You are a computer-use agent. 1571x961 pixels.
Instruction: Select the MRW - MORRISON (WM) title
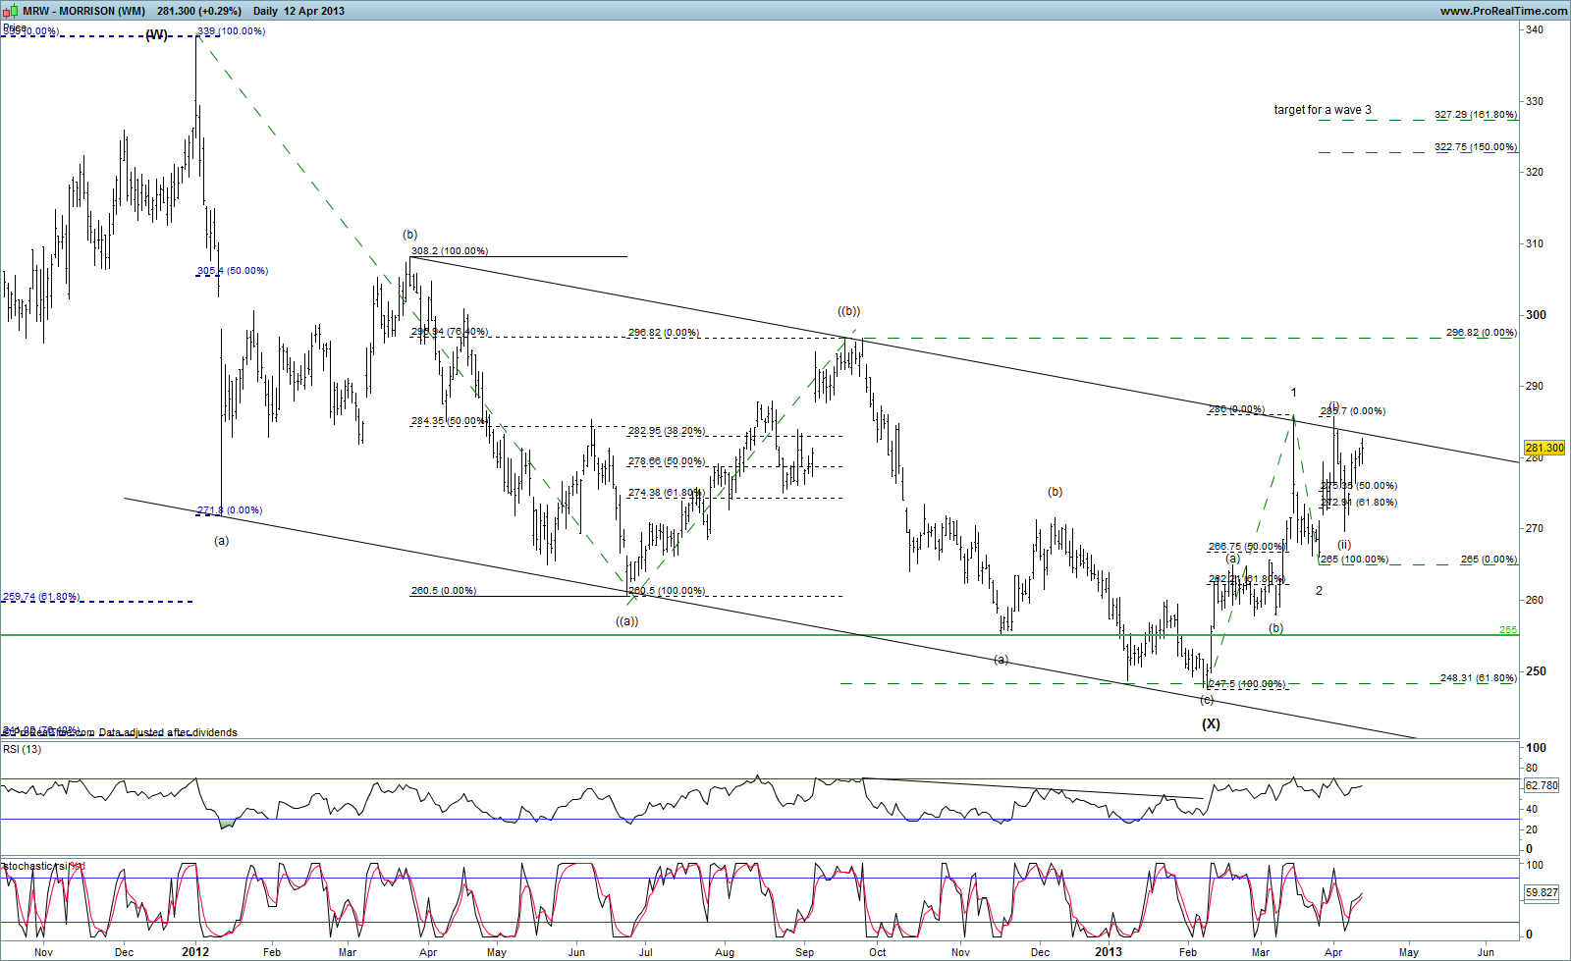tap(83, 11)
